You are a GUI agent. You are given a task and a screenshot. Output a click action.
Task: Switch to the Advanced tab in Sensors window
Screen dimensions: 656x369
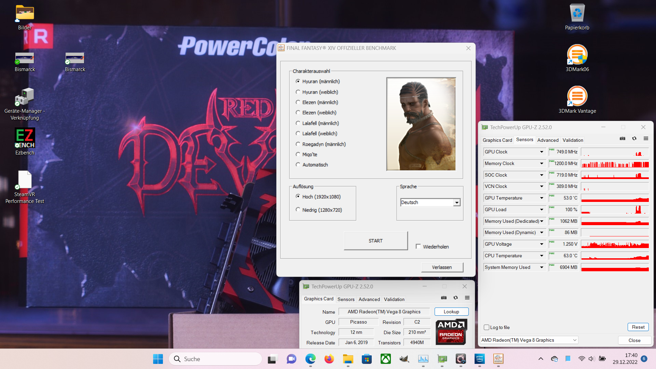[548, 140]
